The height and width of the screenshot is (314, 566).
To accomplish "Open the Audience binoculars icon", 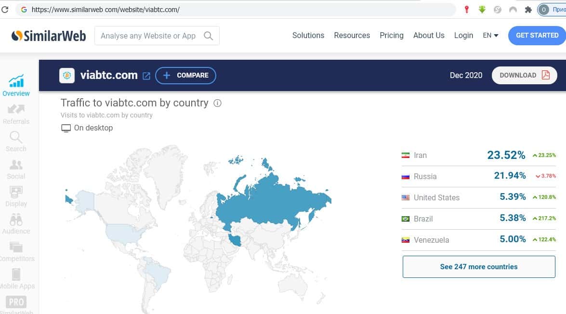I will pyautogui.click(x=16, y=220).
